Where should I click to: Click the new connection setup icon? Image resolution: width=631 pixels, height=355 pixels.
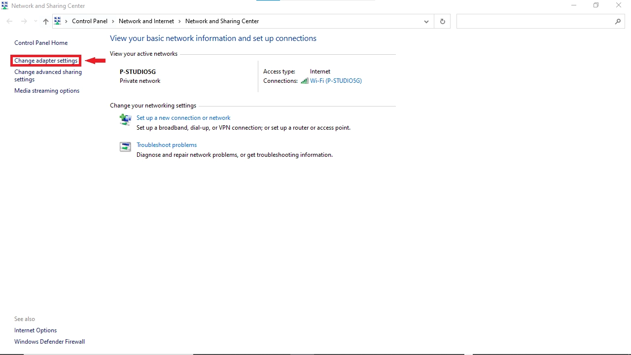(125, 119)
